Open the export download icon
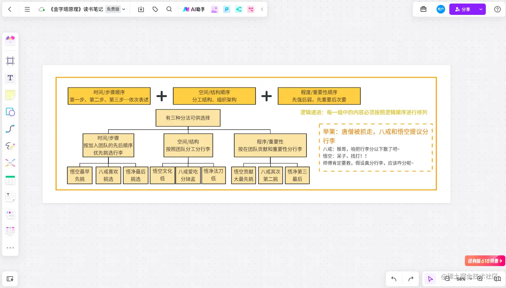The height and width of the screenshot is (288, 506). click(141, 10)
